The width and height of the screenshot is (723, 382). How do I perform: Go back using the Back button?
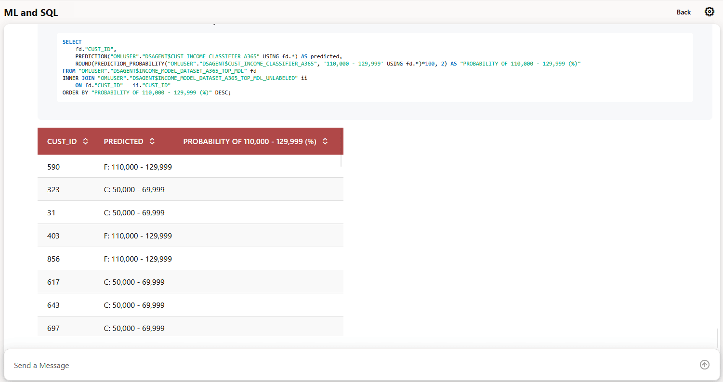point(684,12)
